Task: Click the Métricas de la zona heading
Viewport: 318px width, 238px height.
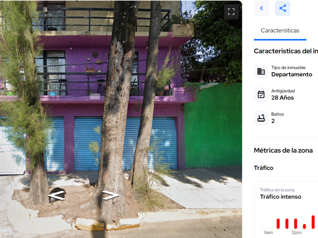Action: 283,151
